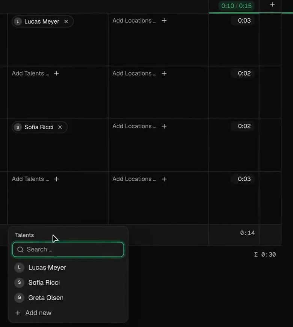
Task: Select Greta Olsen from Talents list
Action: click(x=68, y=298)
